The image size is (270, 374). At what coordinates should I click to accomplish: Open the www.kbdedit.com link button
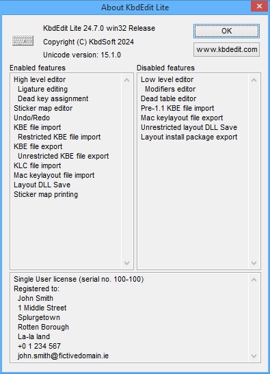click(226, 50)
